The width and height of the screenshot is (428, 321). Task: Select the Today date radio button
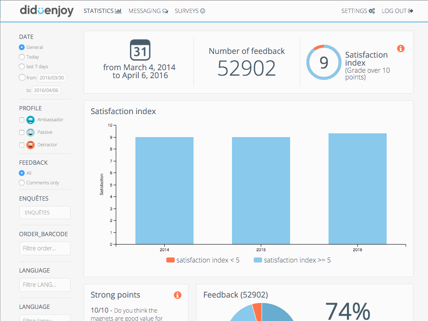tap(21, 57)
